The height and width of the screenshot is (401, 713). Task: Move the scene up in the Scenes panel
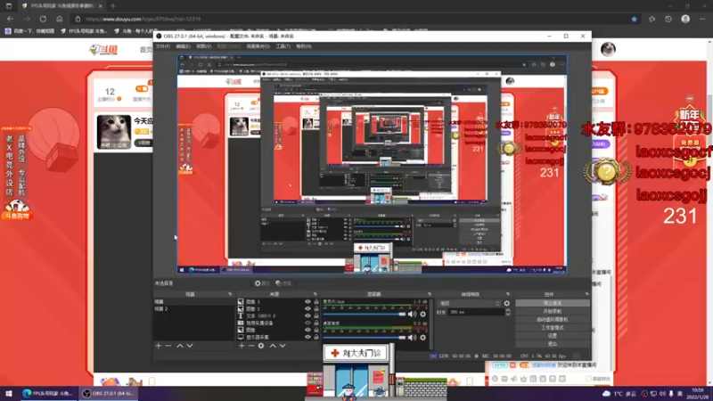coord(180,346)
